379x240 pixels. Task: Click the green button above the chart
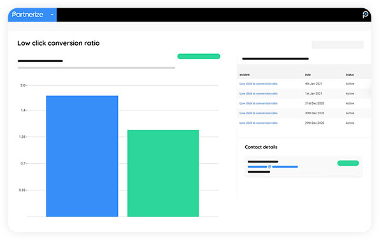pos(199,57)
